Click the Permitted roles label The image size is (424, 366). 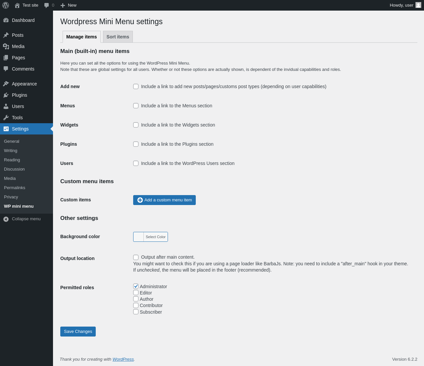click(x=77, y=288)
